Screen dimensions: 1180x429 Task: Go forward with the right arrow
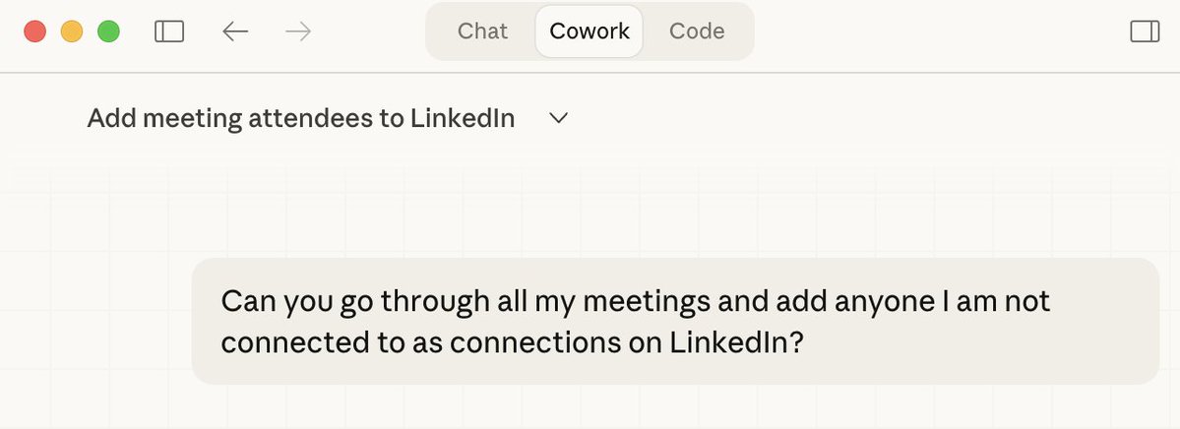click(x=297, y=31)
